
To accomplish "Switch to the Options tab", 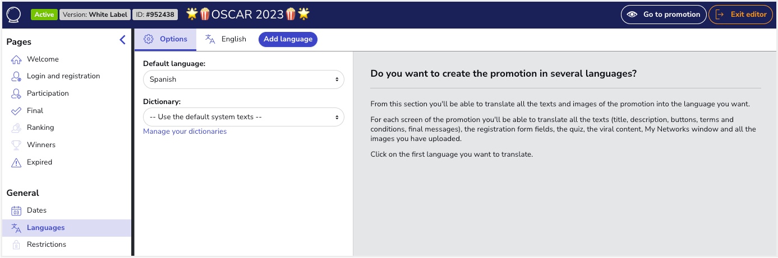I will [165, 39].
